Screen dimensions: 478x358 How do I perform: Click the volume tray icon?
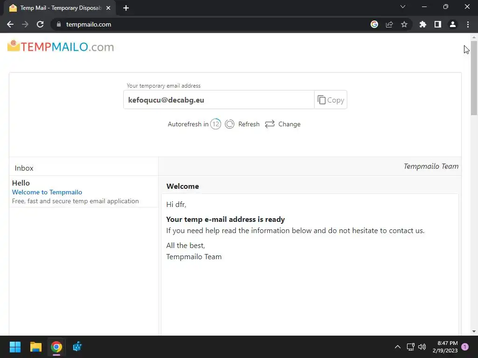click(x=422, y=347)
